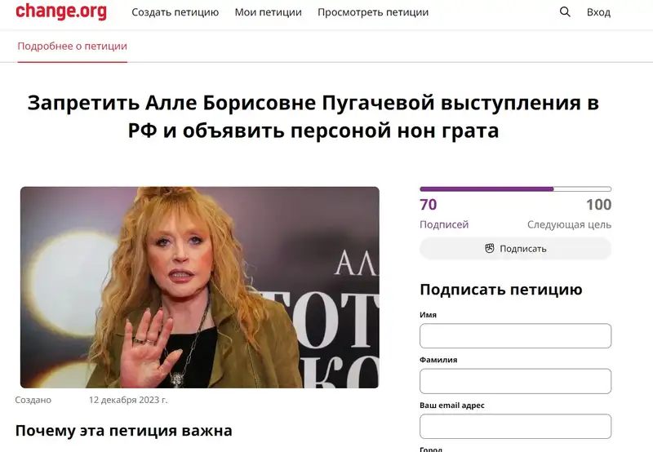Go to Мои петиции
This screenshot has height=452, width=653.
click(x=269, y=12)
